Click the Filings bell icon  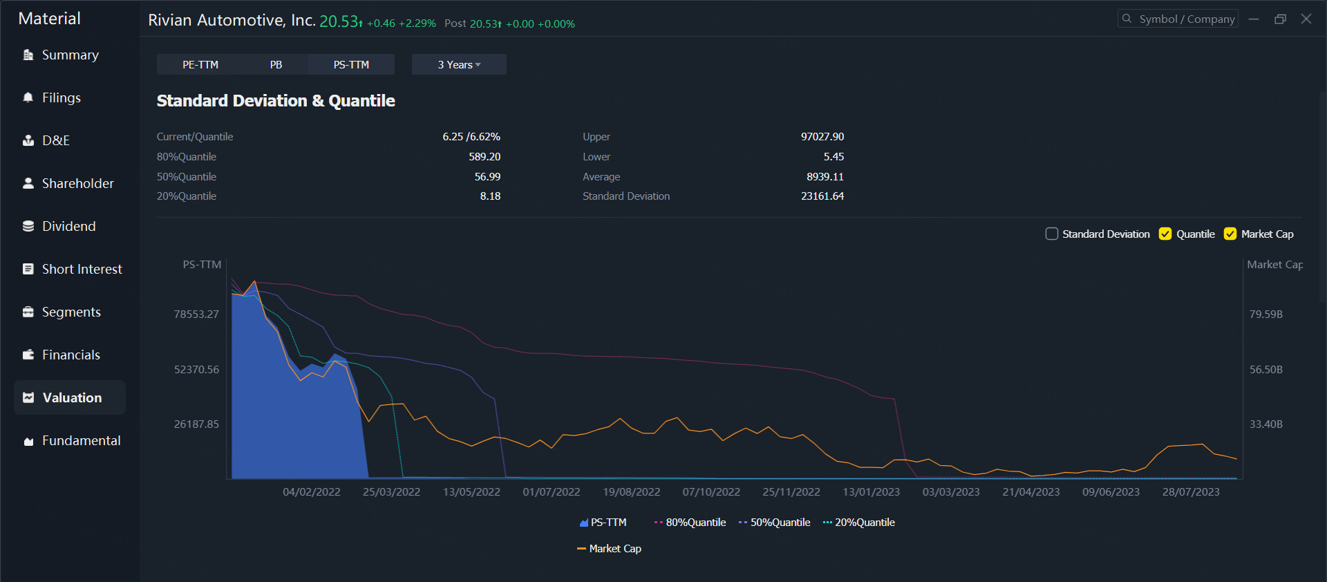pyautogui.click(x=28, y=97)
